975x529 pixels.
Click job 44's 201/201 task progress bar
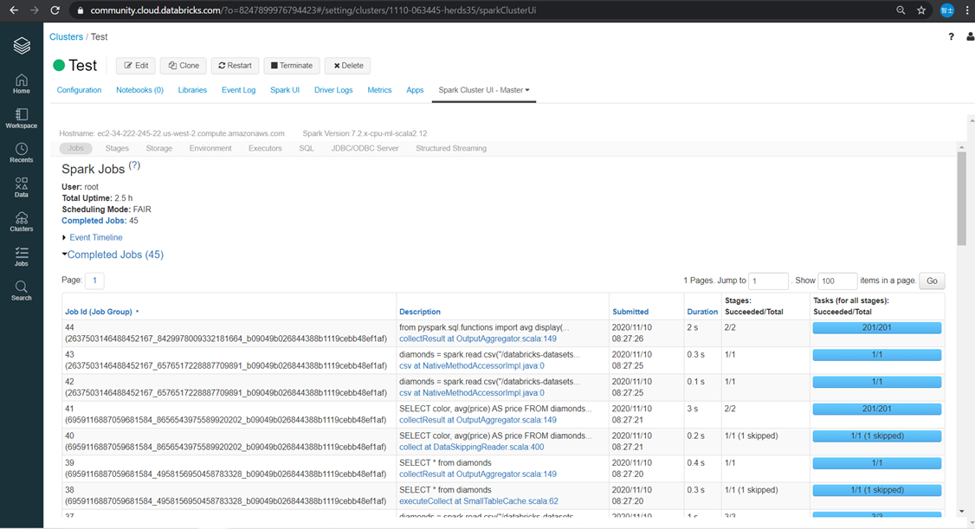[x=877, y=327]
